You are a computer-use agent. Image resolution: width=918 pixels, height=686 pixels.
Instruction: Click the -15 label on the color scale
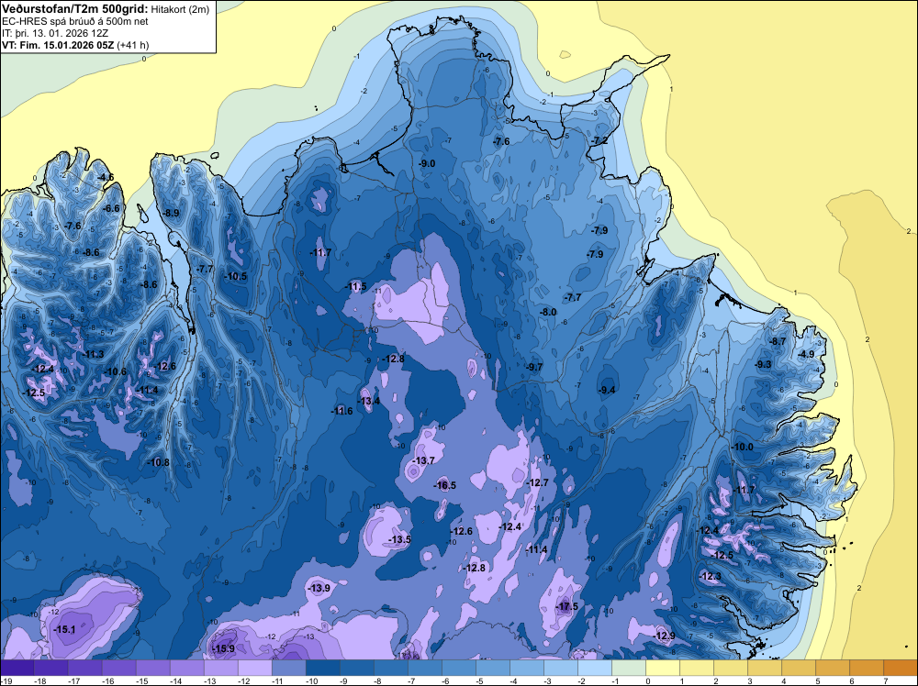pyautogui.click(x=141, y=681)
